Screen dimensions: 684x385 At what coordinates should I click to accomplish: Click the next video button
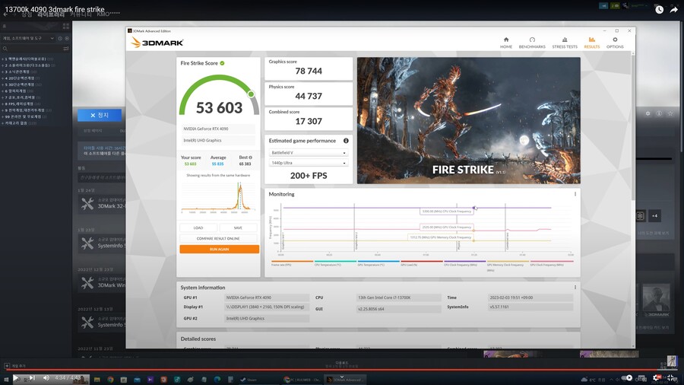[31, 378]
